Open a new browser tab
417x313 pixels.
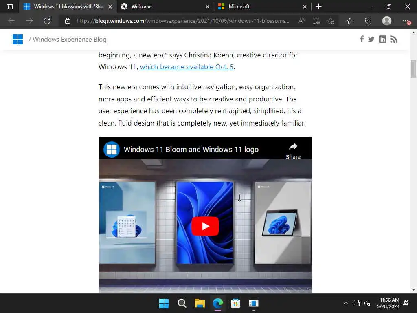tap(318, 7)
